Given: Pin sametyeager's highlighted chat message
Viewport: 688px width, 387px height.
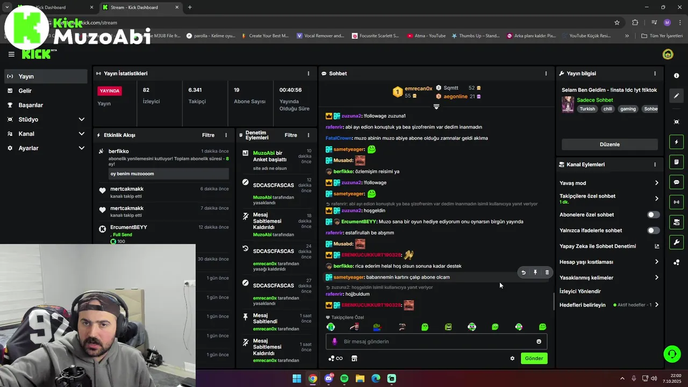Looking at the screenshot, I should click(x=535, y=273).
